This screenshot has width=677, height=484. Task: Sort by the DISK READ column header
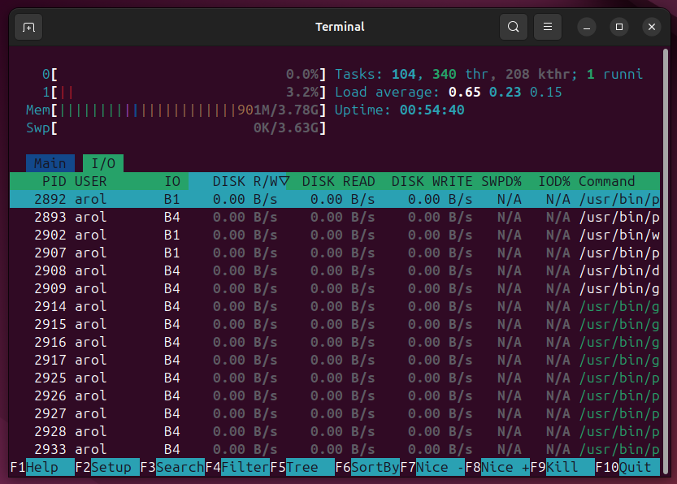pyautogui.click(x=338, y=181)
